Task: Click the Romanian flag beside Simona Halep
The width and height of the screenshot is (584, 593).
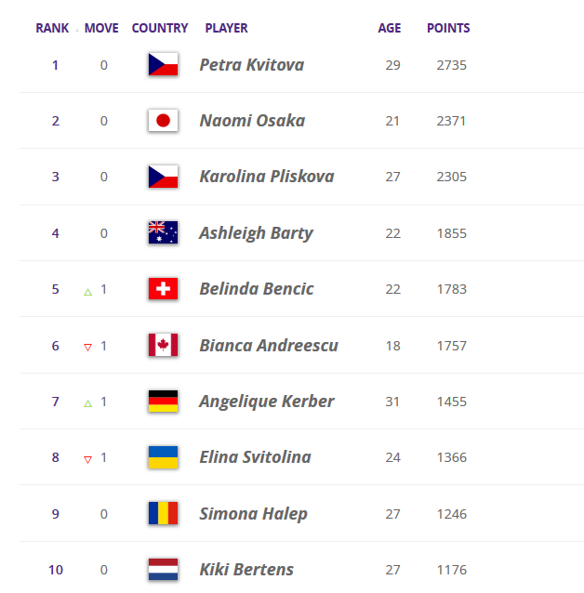Action: pyautogui.click(x=163, y=513)
